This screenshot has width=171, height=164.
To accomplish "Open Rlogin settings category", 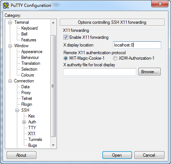I will 27,104.
